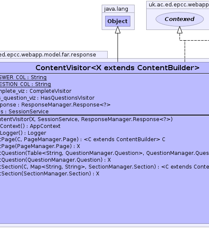209x243 pixels.
Task: Select the ANSWER_COL String field
Action: pos(23,77)
